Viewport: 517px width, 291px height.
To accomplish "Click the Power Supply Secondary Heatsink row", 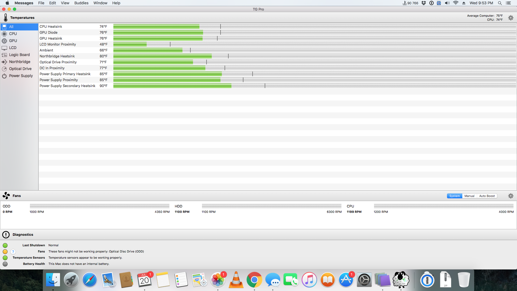I will [x=67, y=86].
